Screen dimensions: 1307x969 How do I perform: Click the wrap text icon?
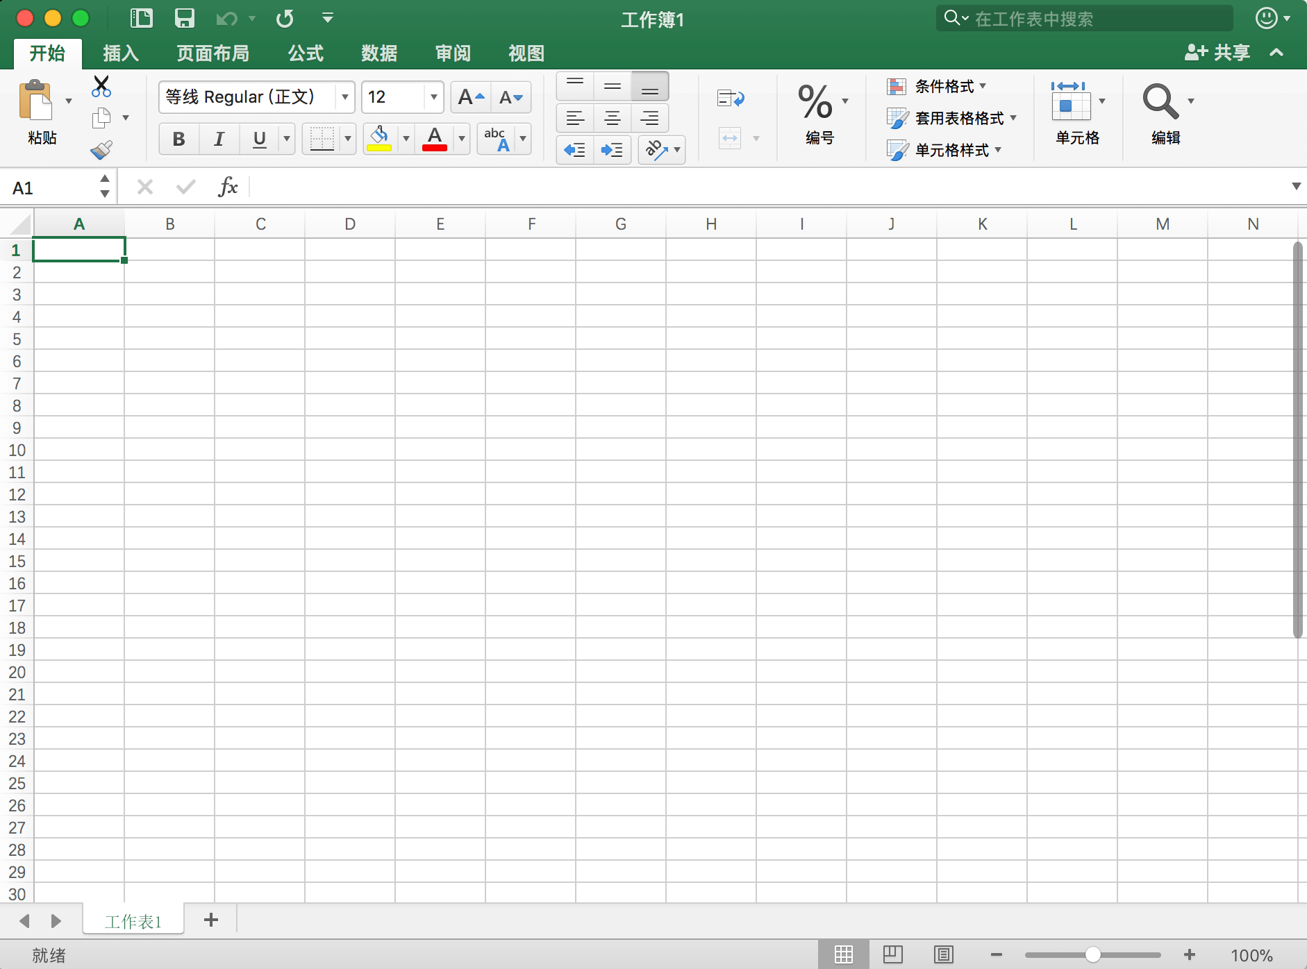tap(730, 99)
